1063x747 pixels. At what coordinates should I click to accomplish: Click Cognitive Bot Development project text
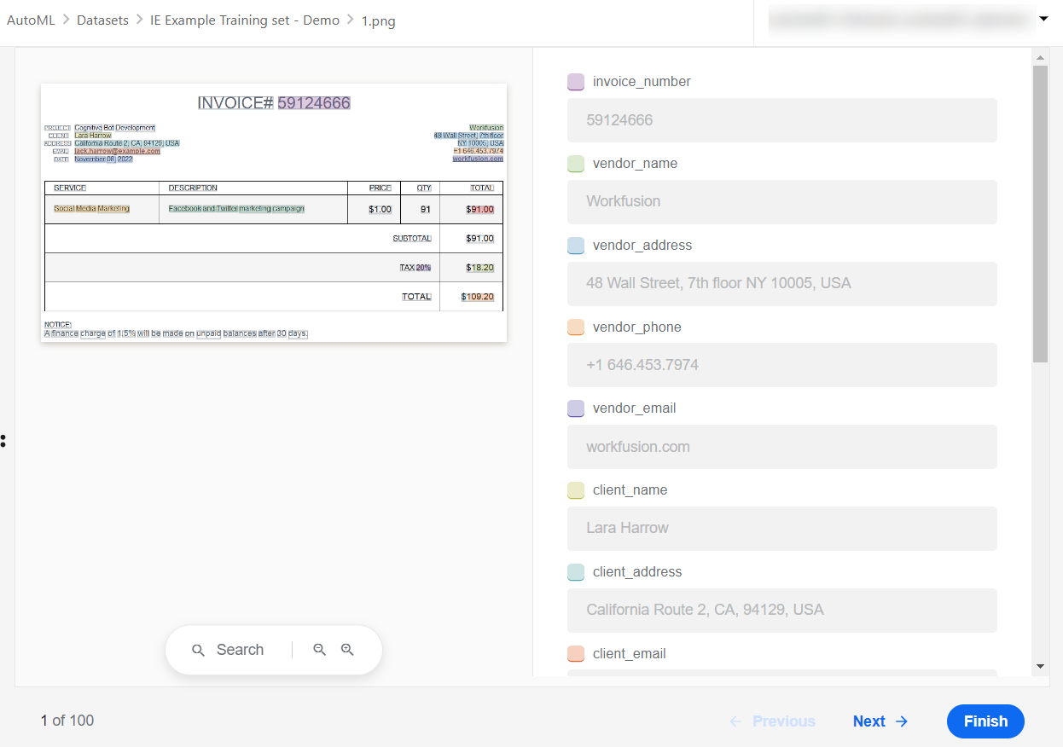[x=114, y=128]
